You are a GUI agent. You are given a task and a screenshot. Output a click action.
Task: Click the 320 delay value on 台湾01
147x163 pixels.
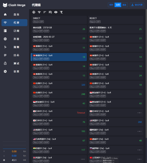83,85
